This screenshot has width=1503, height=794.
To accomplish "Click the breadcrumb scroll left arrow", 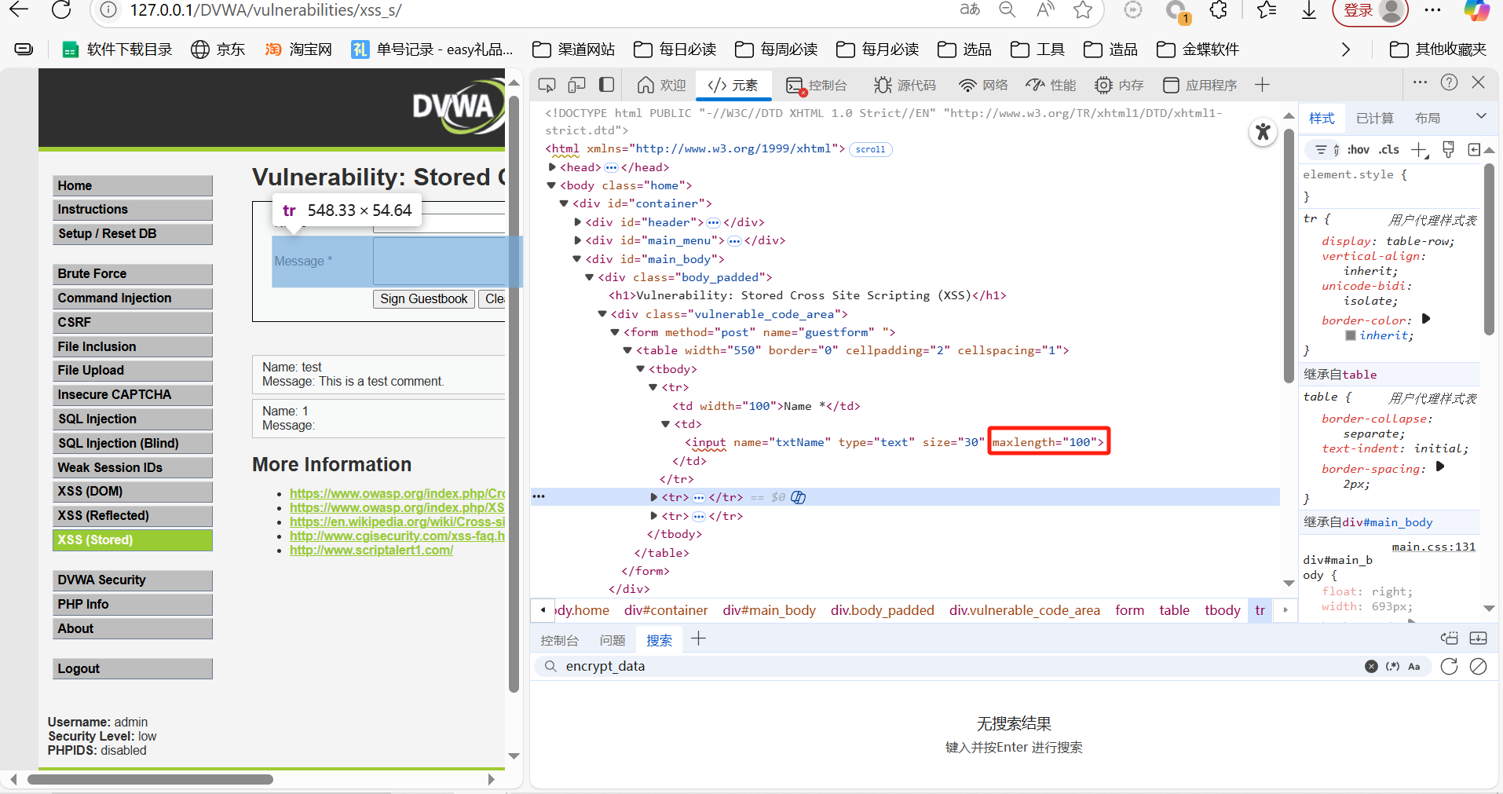I will click(x=543, y=610).
